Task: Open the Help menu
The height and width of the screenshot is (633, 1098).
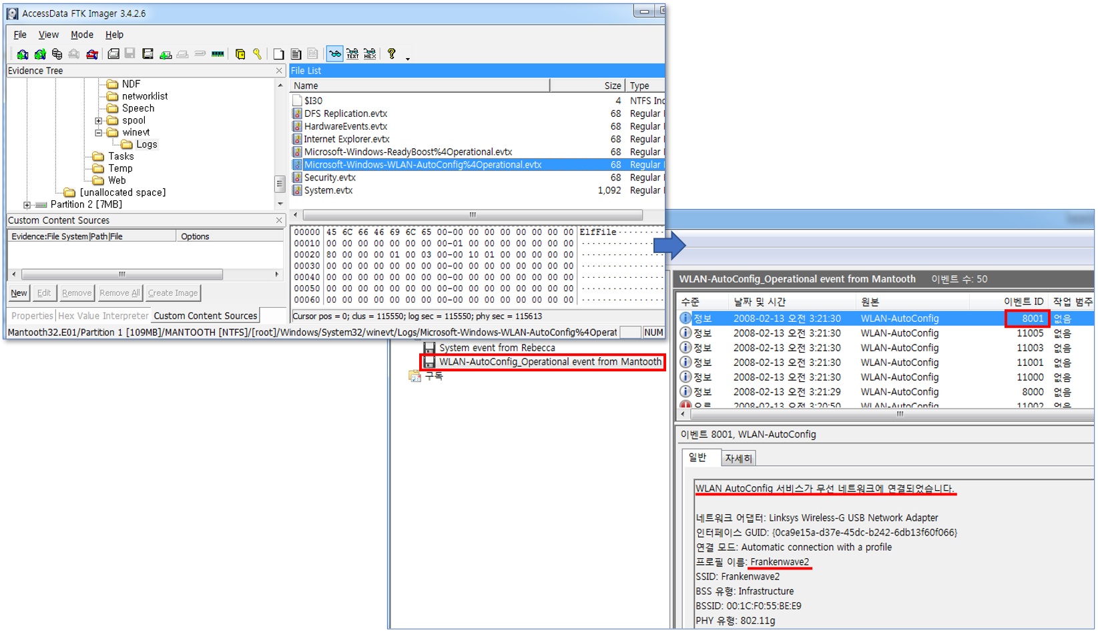Action: (114, 35)
